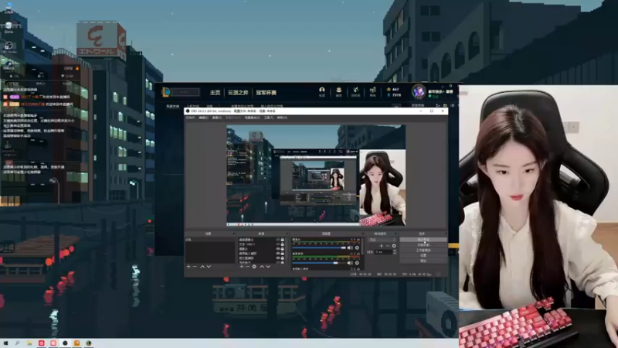This screenshot has height=348, width=618.
Task: Click transition duration input field
Action: coord(383,252)
